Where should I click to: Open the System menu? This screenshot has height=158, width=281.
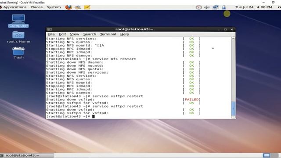pyautogui.click(x=54, y=7)
